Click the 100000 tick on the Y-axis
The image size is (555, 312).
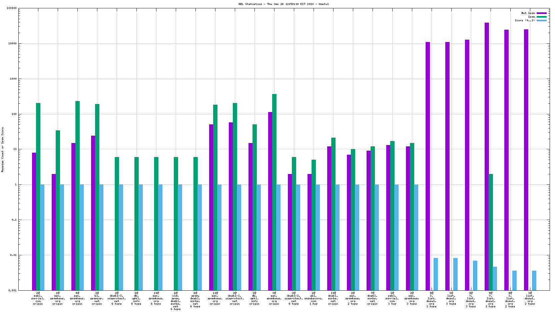click(12, 8)
